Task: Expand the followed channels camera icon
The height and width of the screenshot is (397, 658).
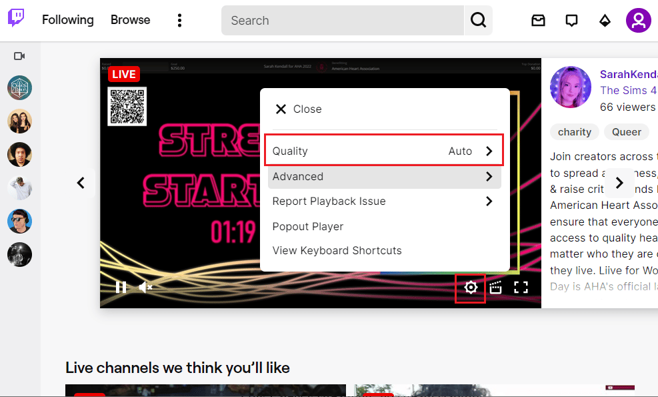Action: tap(19, 56)
